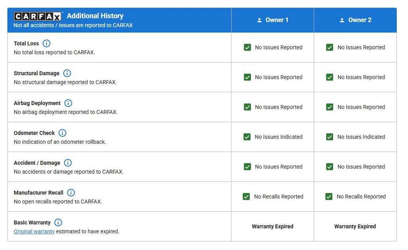Screen dimensions: 408x250
Task: Open the Odometer Check info icon
Action: coord(63,133)
